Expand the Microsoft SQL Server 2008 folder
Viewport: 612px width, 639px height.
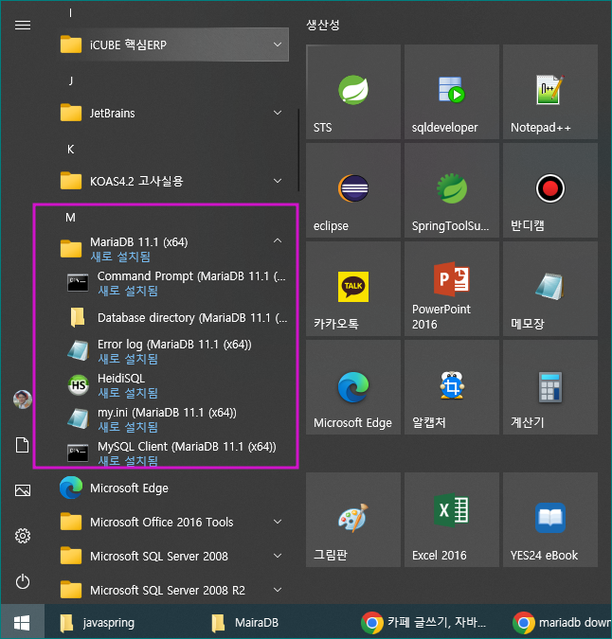click(172, 557)
